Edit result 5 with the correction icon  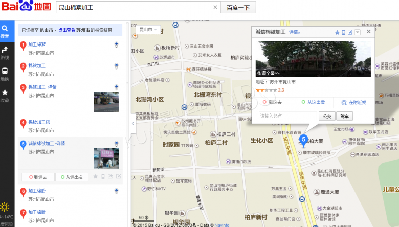[x=118, y=177]
